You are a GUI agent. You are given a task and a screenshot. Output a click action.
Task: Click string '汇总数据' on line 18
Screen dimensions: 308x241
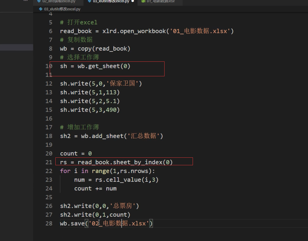click(143, 136)
